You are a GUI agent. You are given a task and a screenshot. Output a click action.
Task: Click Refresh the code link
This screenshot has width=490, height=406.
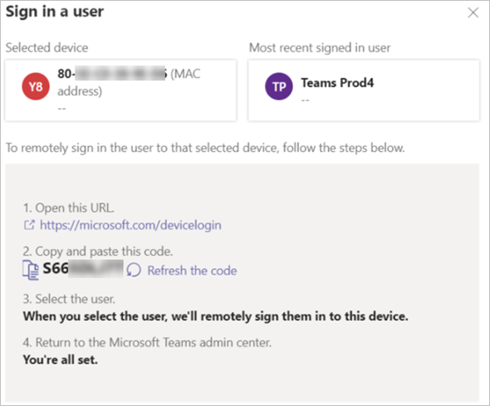tap(192, 271)
